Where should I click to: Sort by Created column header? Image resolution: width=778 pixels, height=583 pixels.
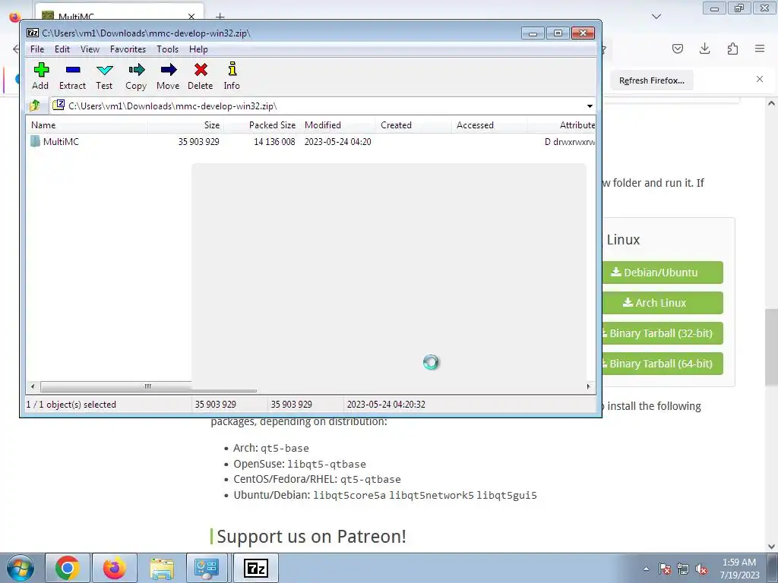point(413,125)
